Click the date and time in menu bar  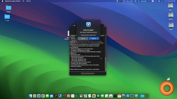click(x=170, y=1)
